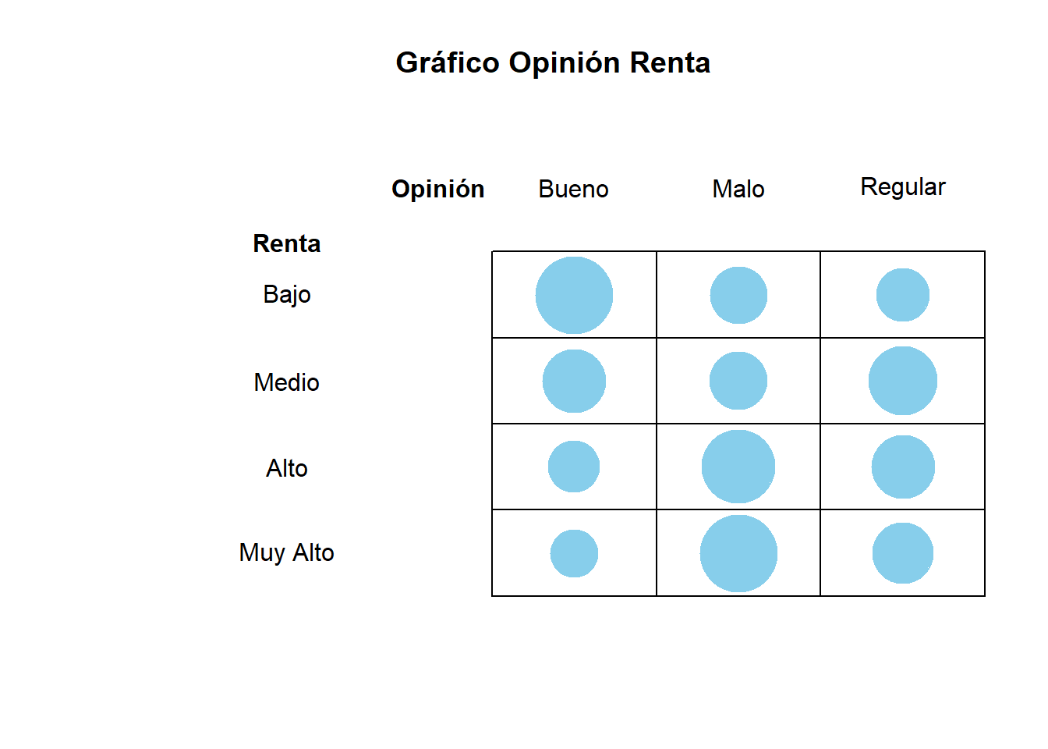Click the Alto–Bueno balloon circle

[x=574, y=467]
